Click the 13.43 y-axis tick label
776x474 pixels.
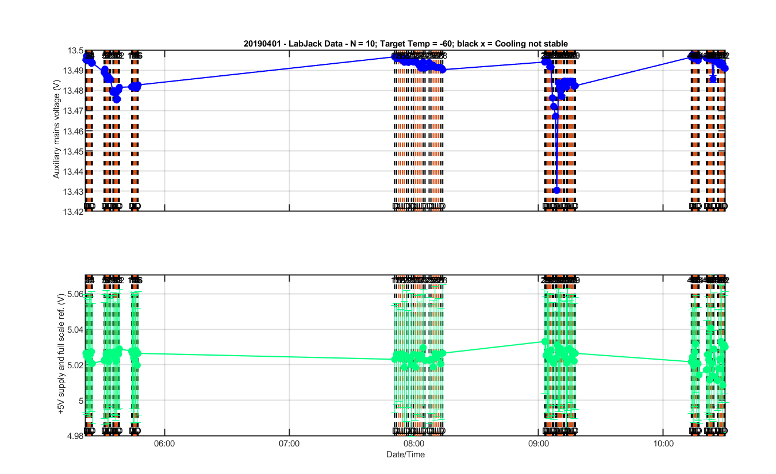73,191
